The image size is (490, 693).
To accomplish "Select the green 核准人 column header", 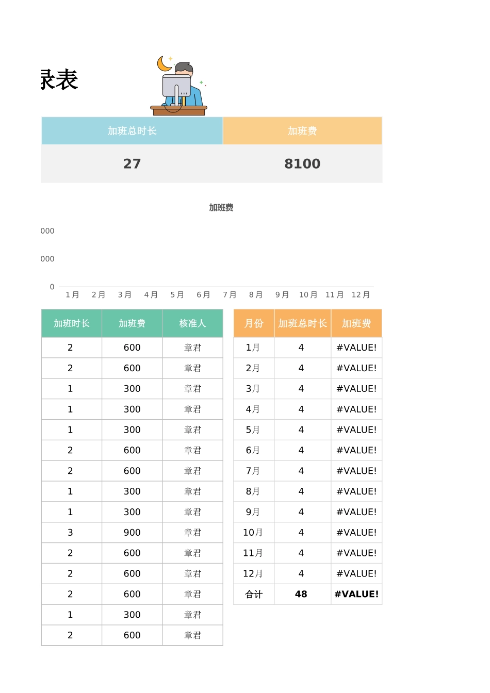I will click(192, 323).
